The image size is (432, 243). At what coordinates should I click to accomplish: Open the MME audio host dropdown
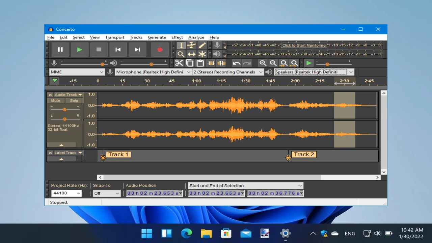pyautogui.click(x=77, y=72)
